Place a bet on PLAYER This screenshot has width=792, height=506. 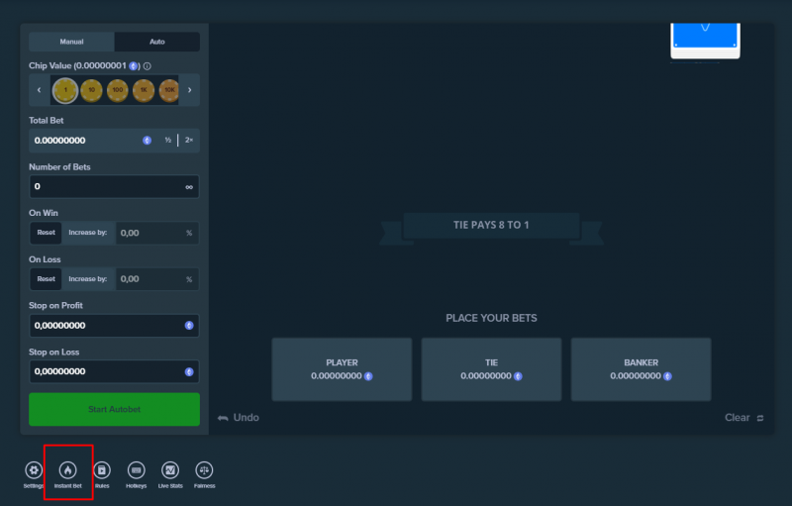[342, 369]
